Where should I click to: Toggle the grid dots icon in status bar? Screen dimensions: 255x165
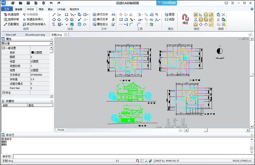[142, 161]
